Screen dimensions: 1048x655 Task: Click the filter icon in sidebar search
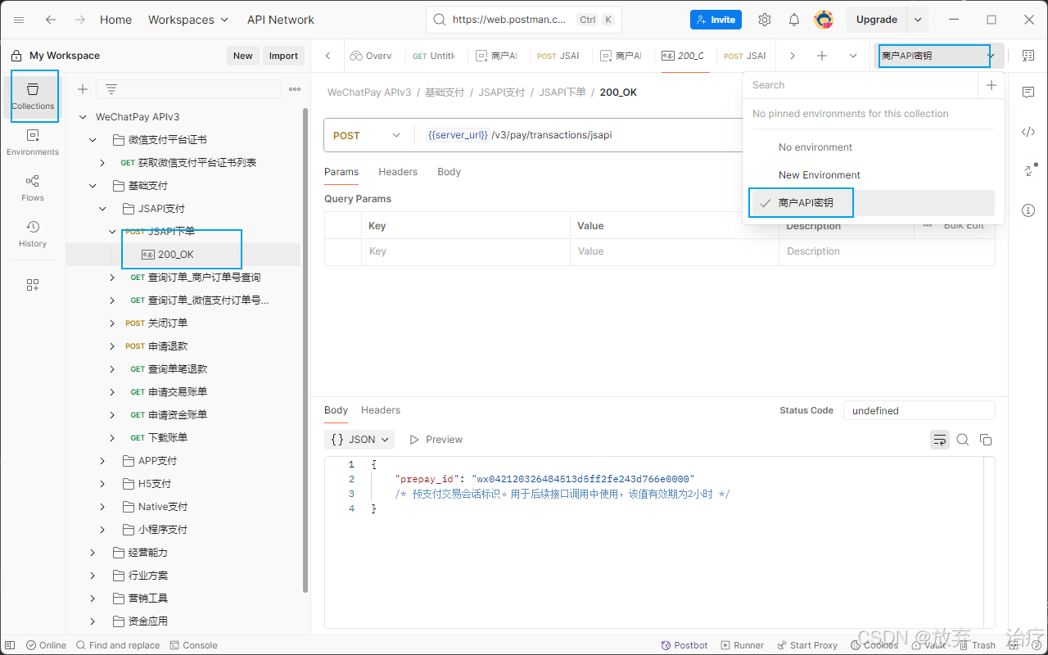pos(111,89)
